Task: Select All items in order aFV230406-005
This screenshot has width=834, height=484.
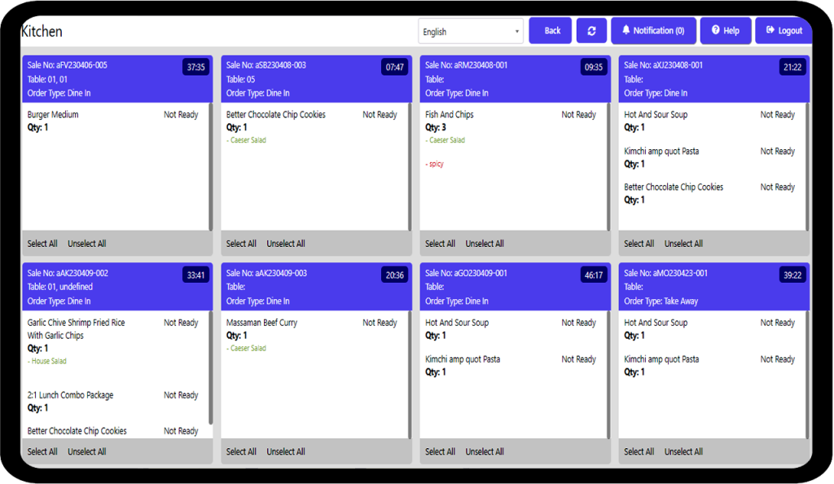Action: tap(42, 244)
